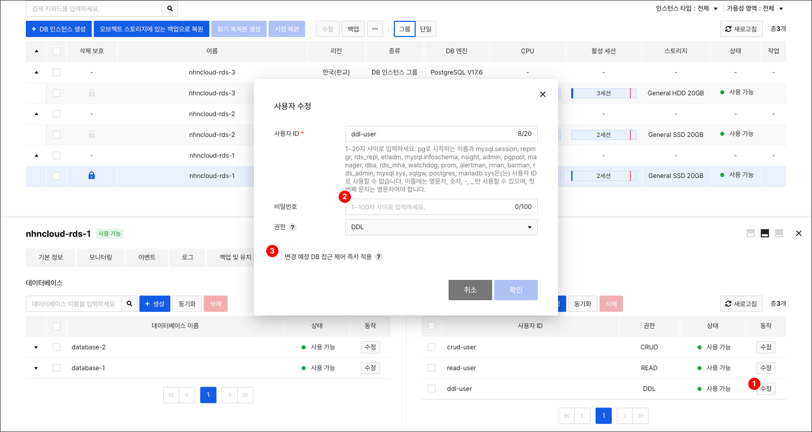
Task: Click the active session bar on nhncloud-rds-1 row
Action: (604, 176)
